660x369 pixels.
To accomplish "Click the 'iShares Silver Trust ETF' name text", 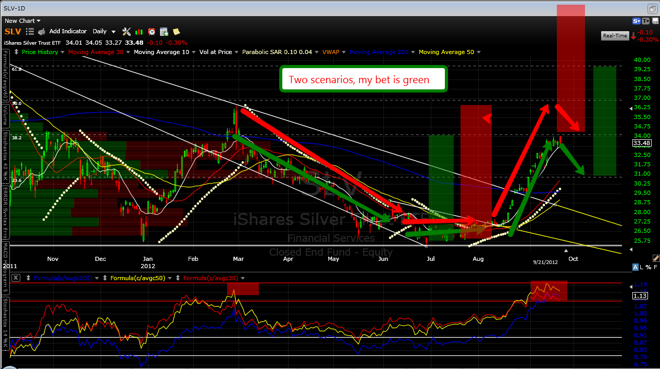I will 33,43.
